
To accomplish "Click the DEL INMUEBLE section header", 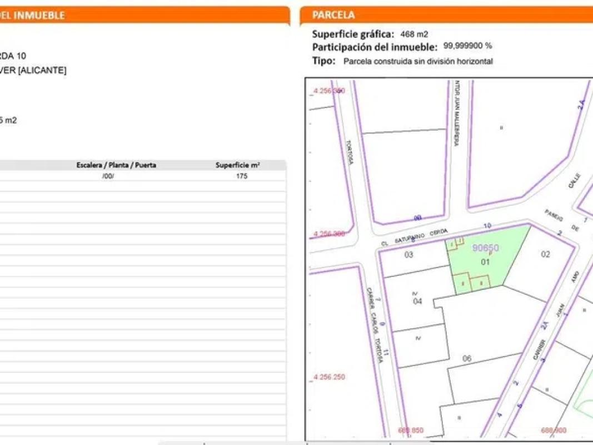I will (32, 16).
